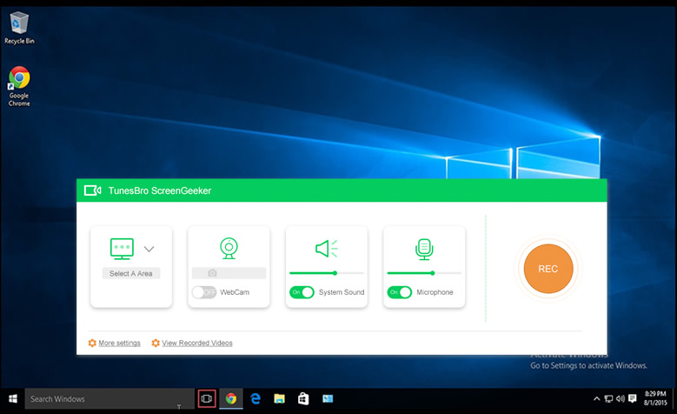Viewport: 677px width, 414px height.
Task: Open the Action Center notifications icon
Action: pos(633,399)
